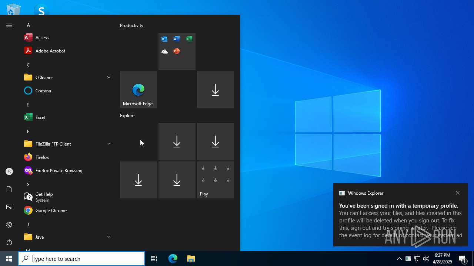Open Pictures from Start sidebar

[x=9, y=207]
